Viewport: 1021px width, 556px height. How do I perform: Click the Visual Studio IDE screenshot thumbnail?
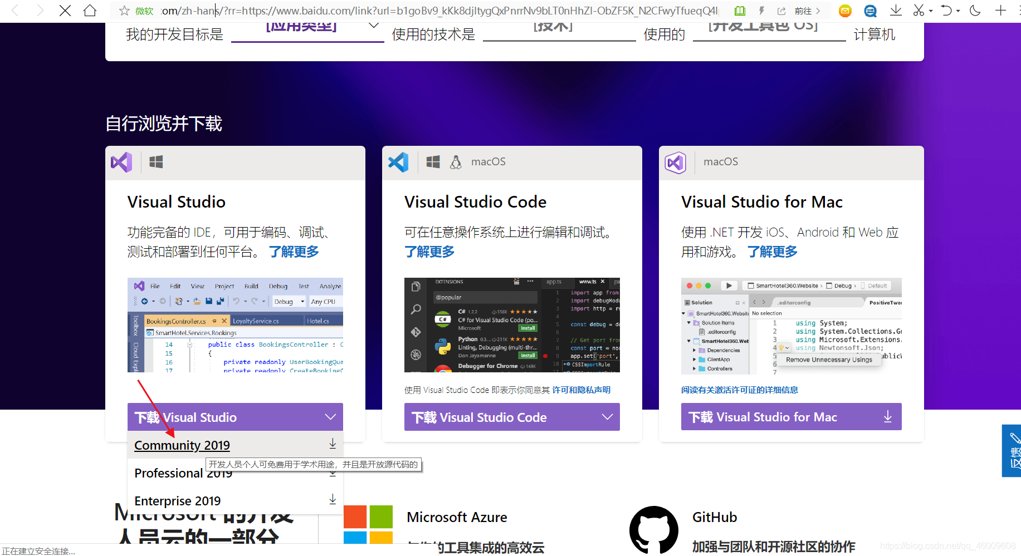coord(235,325)
